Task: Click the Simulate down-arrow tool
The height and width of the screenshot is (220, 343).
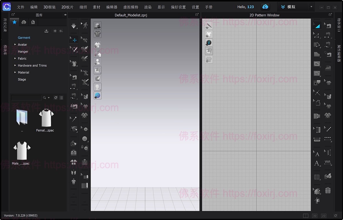Action: (x=74, y=26)
